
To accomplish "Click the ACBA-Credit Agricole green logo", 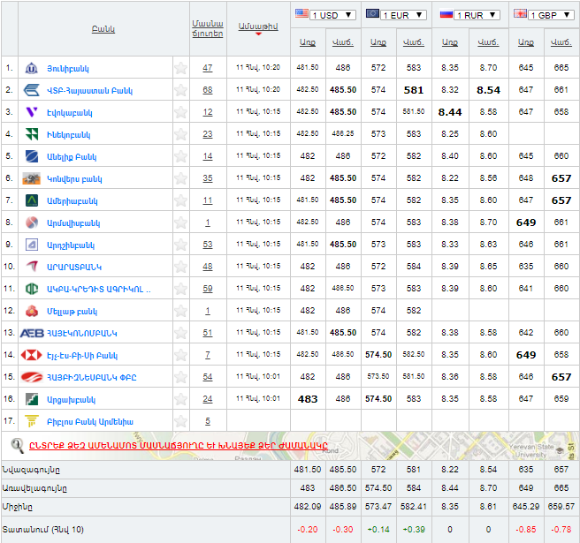I will pyautogui.click(x=32, y=289).
